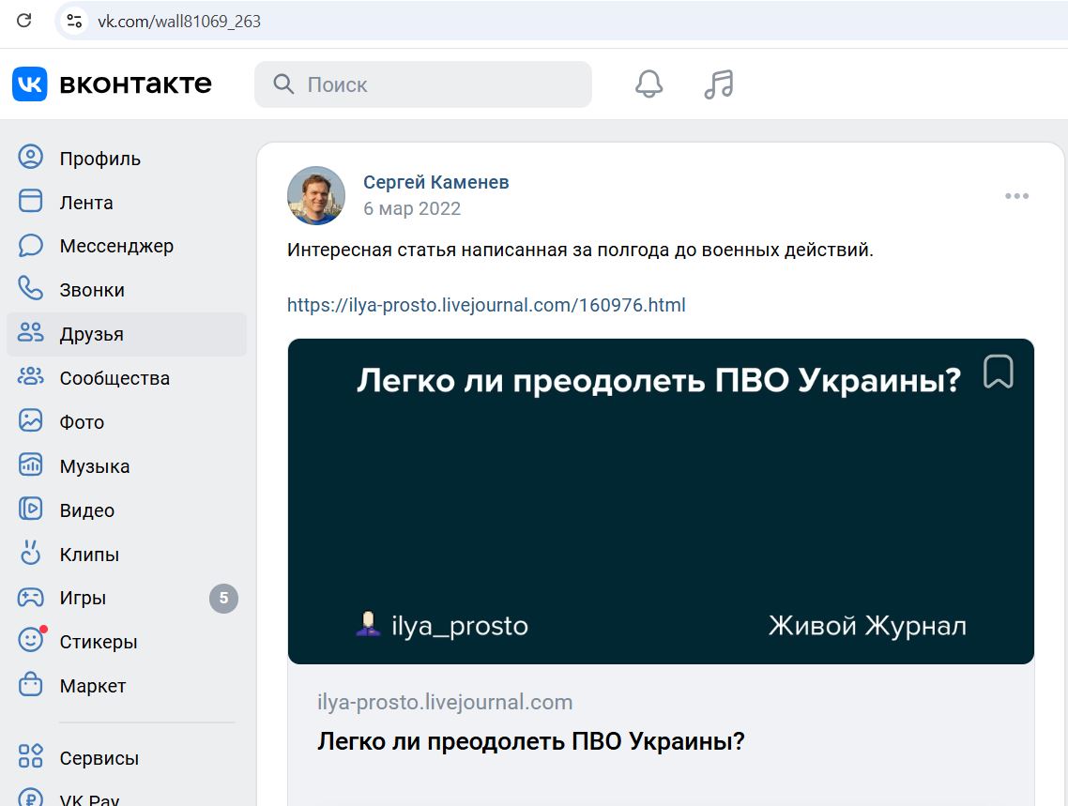Open notifications bell icon
This screenshot has height=806, width=1068.
pos(649,84)
